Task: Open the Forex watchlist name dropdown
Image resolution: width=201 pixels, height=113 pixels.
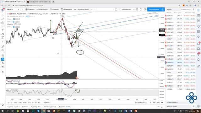Action: (169, 10)
